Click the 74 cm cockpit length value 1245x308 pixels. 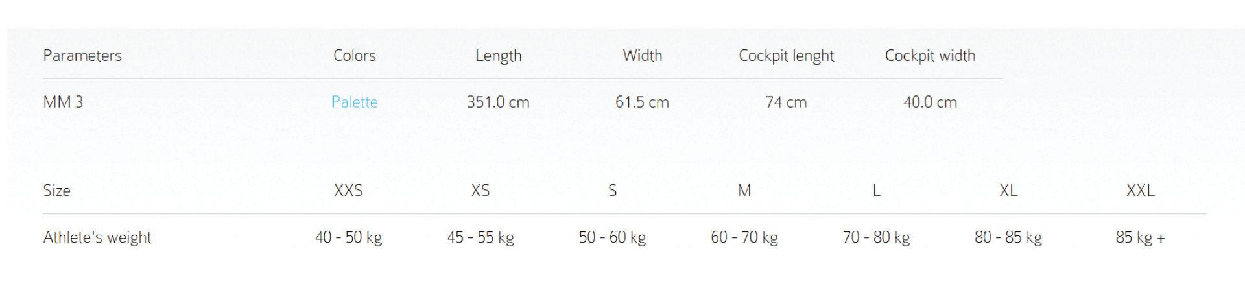pyautogui.click(x=786, y=102)
